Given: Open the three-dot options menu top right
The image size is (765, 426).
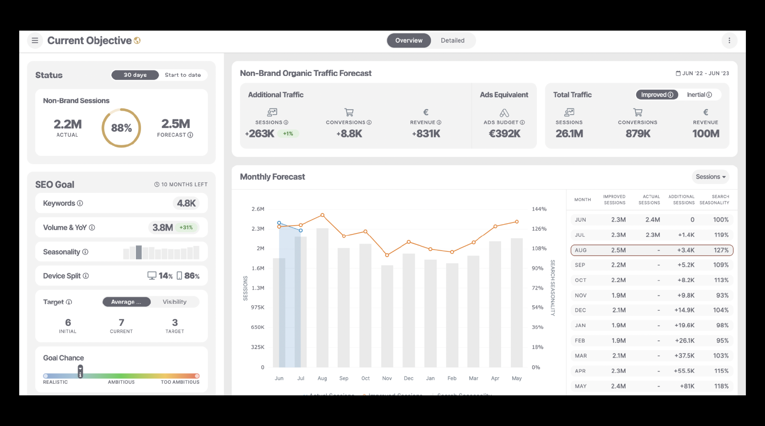Looking at the screenshot, I should pos(729,41).
